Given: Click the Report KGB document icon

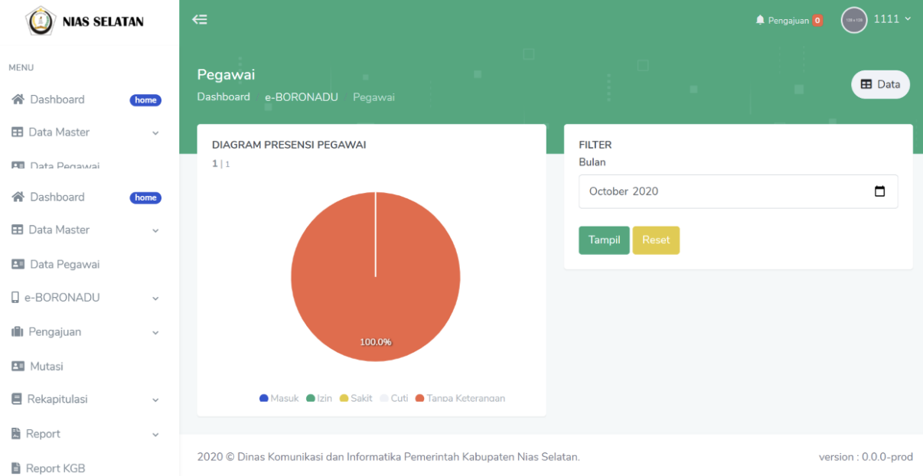Looking at the screenshot, I should pos(16,468).
